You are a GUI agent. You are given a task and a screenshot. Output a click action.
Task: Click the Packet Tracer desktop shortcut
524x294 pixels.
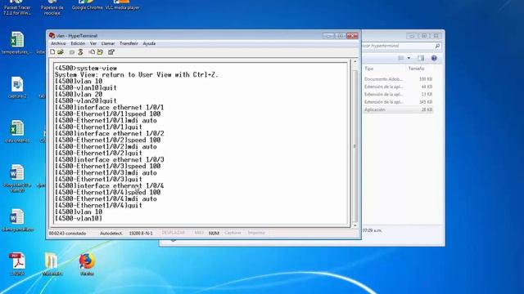coord(16,7)
